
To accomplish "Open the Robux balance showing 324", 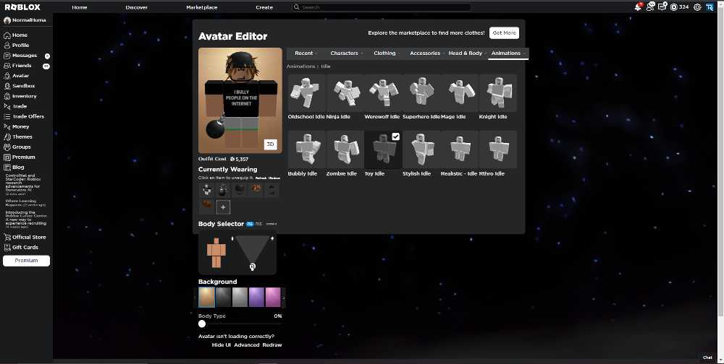I will pos(679,7).
